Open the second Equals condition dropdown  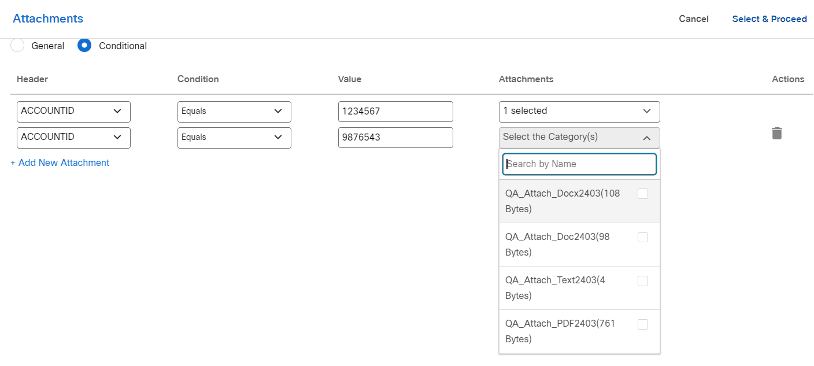(234, 137)
